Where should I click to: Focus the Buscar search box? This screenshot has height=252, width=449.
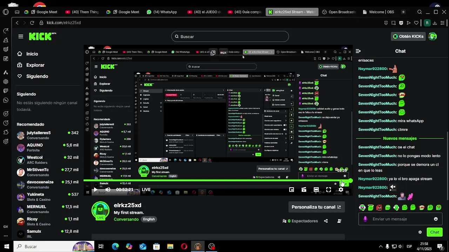[230, 36]
